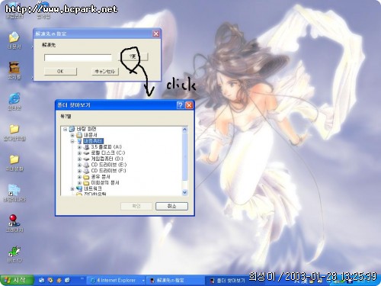Expand the 공유 문서 folder node
Viewport: 381px width, 286px height.
coord(79,177)
